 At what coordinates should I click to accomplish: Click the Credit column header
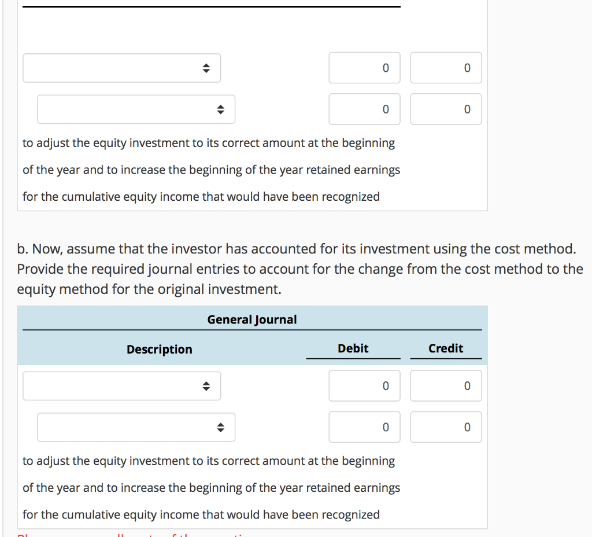coord(446,348)
